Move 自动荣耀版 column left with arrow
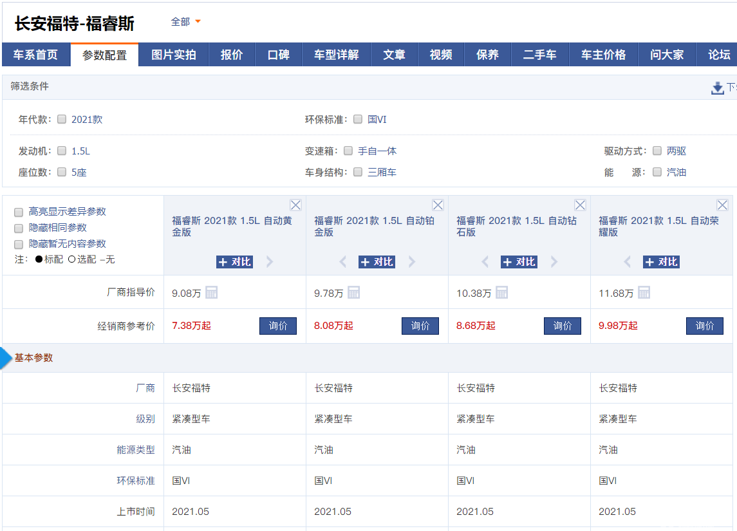The width and height of the screenshot is (737, 531). pos(627,262)
